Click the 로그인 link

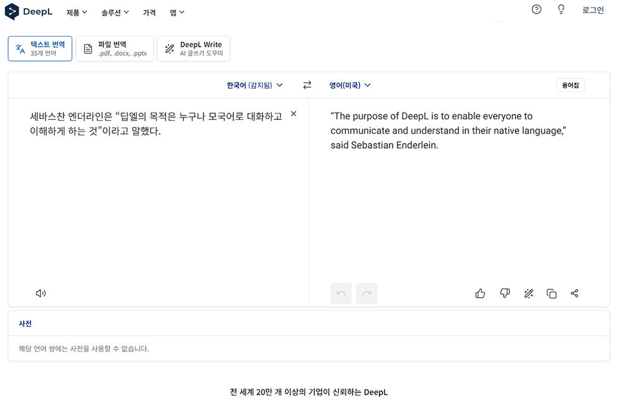tap(593, 10)
